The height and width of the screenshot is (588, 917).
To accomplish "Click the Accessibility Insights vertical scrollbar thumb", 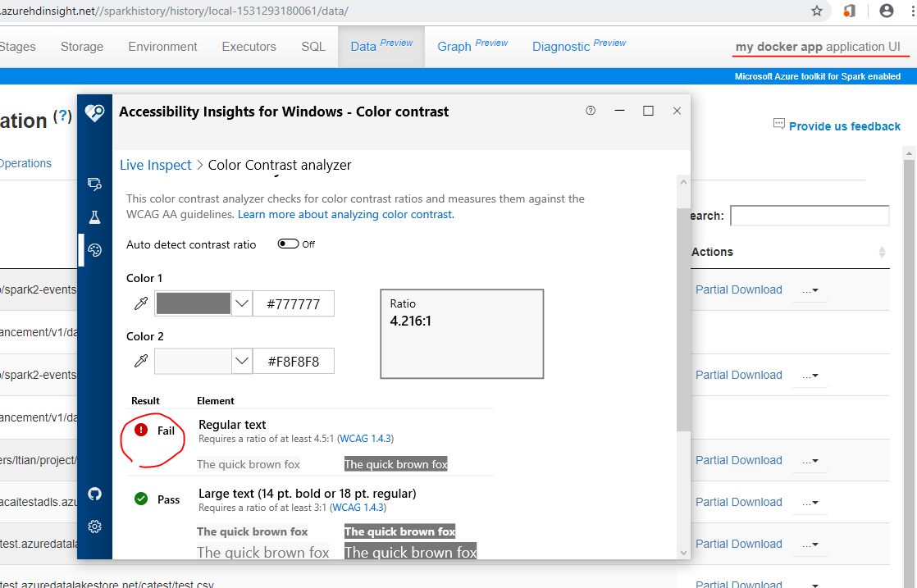I will tap(683, 319).
